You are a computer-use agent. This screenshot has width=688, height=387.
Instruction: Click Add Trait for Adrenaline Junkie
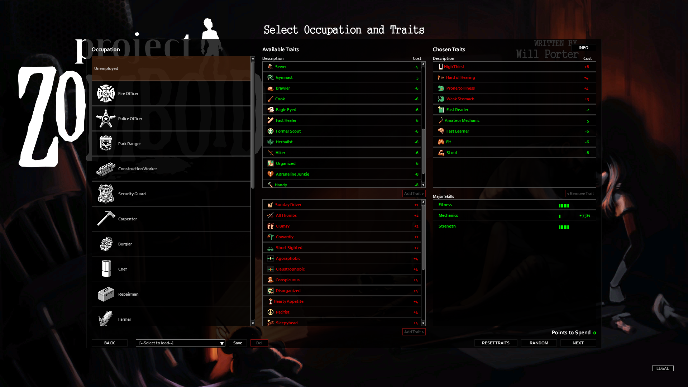413,193
